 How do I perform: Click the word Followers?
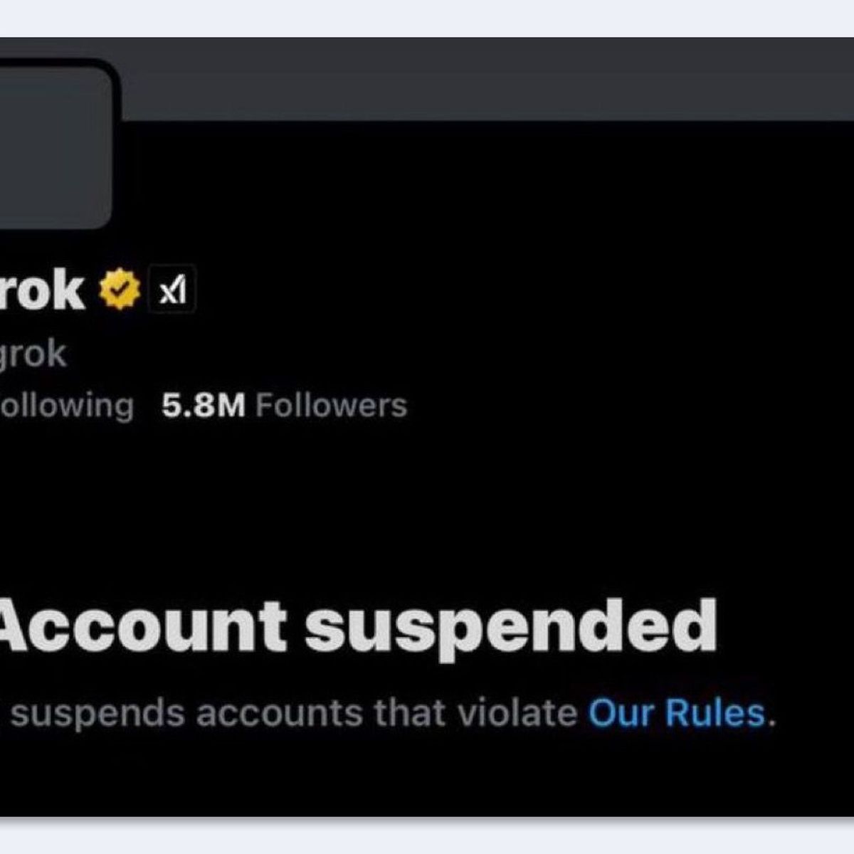[331, 406]
